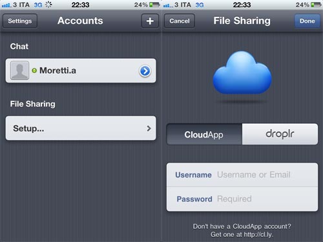
Task: Tap the File Sharing section header in Accounts
Action: tap(33, 104)
